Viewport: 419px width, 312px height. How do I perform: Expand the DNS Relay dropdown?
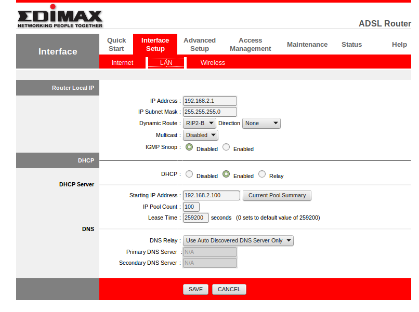click(x=238, y=240)
